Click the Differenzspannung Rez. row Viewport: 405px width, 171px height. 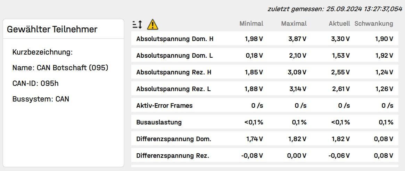click(173, 155)
